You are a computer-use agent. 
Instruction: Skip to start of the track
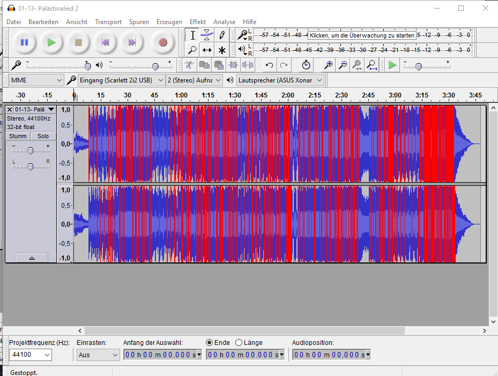coord(105,42)
